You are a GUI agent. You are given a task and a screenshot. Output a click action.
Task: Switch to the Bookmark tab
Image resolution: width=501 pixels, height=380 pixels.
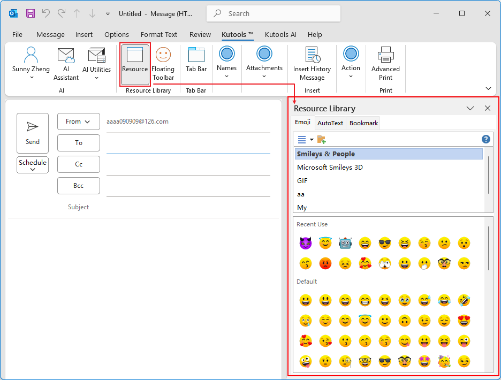[363, 123]
